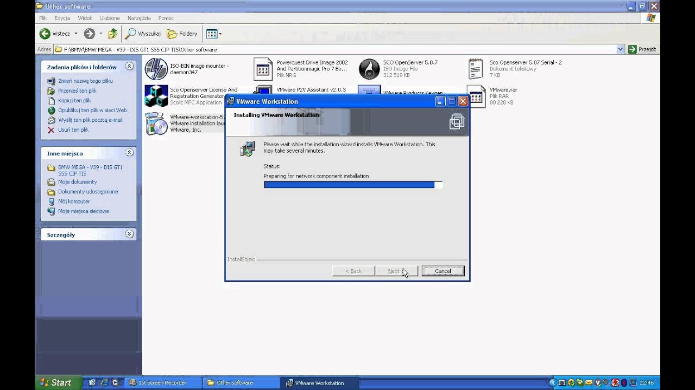Image resolution: width=695 pixels, height=390 pixels.
Task: Expand the Szczegóły panel
Action: pyautogui.click(x=129, y=234)
